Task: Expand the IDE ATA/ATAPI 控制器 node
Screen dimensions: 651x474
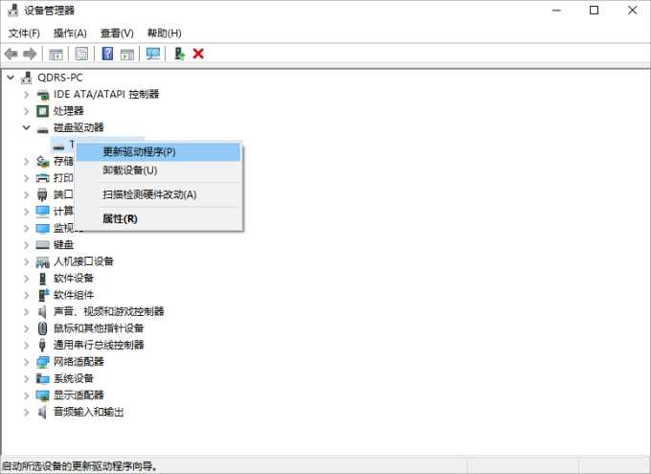Action: point(27,95)
